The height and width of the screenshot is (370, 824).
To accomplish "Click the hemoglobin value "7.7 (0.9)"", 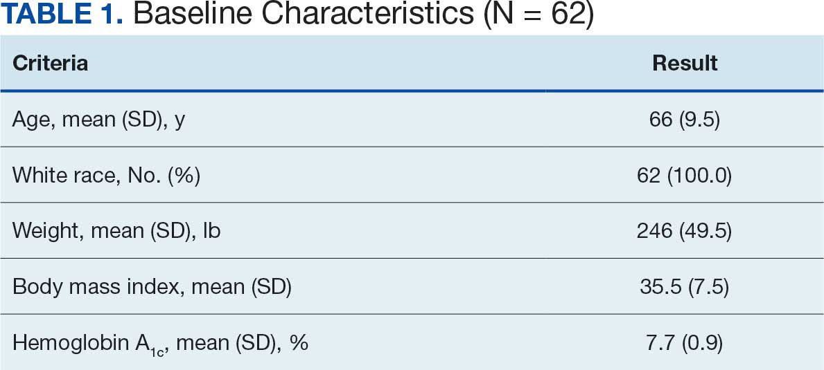I will 685,342.
